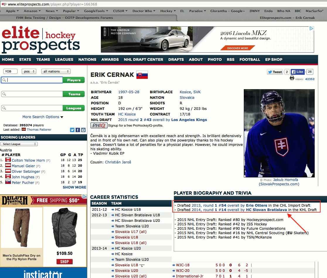Open the 1997-05-28 birthdate link

pos(129,92)
